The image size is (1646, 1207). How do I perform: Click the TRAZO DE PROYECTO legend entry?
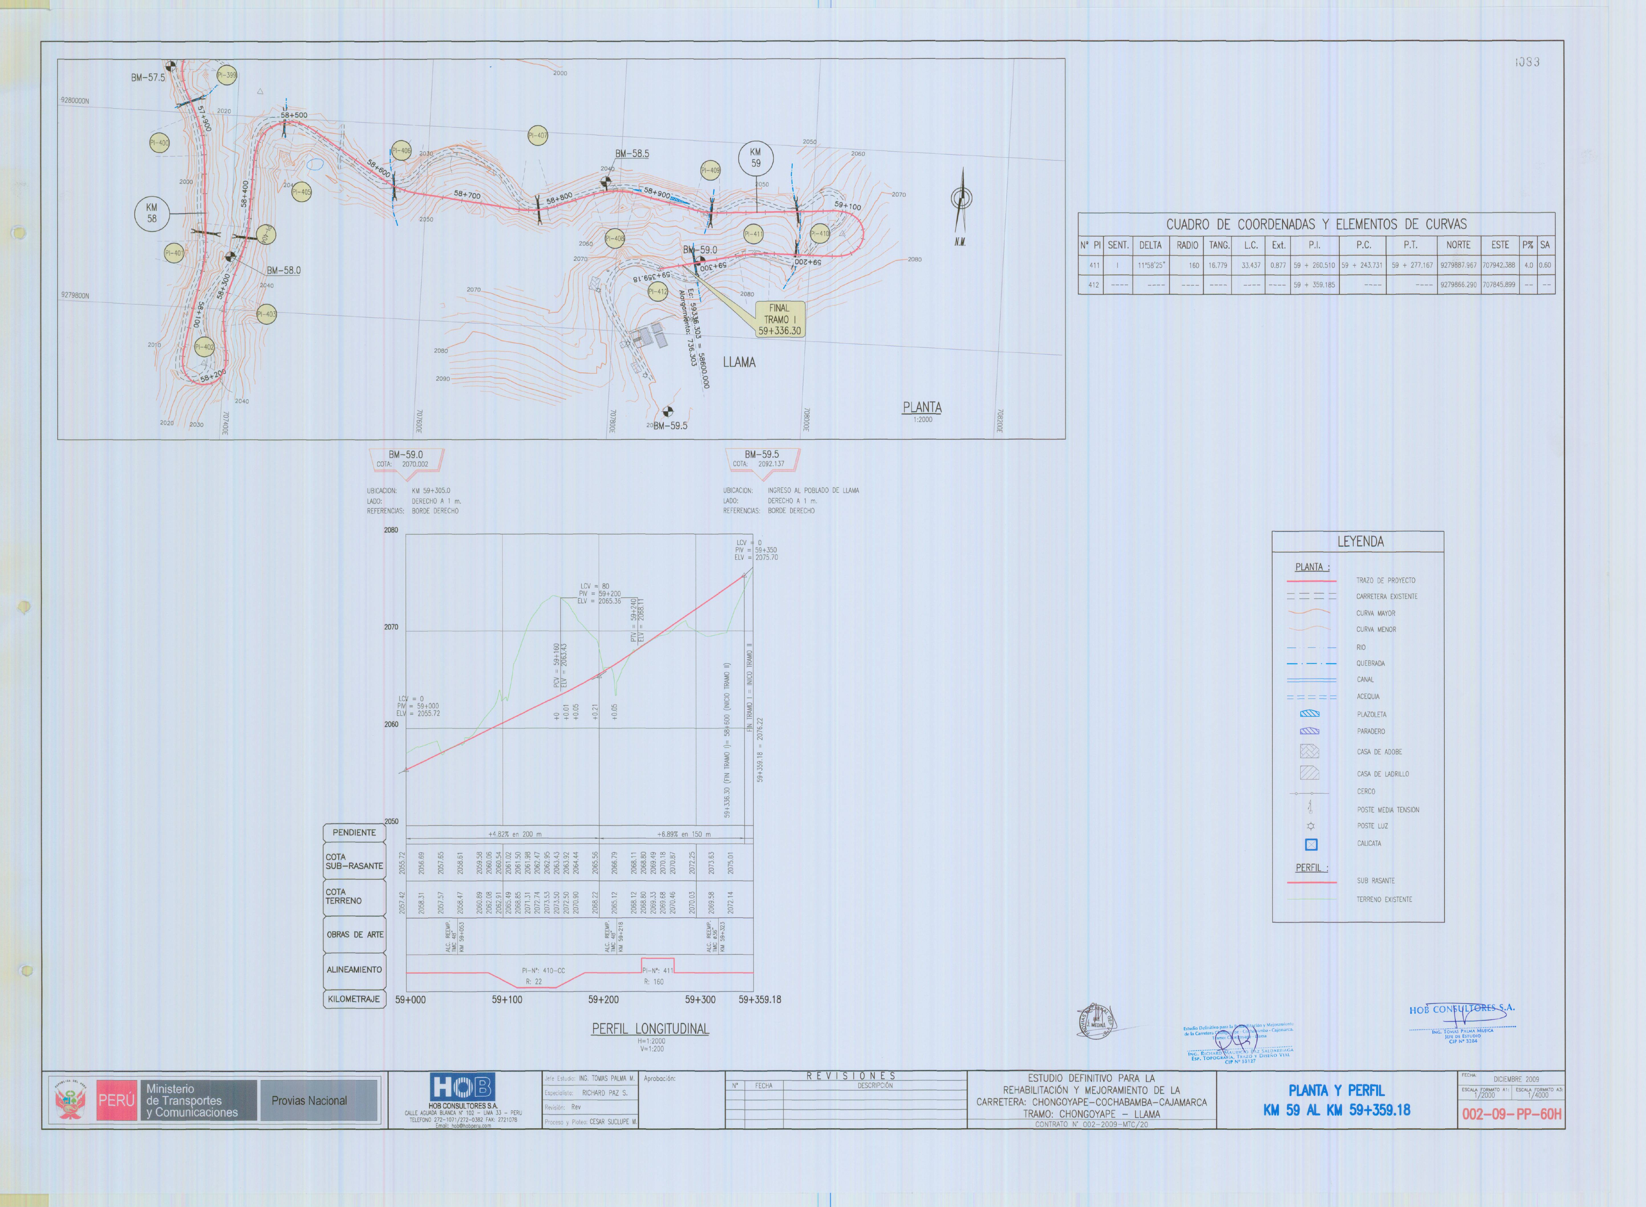pos(1386,581)
